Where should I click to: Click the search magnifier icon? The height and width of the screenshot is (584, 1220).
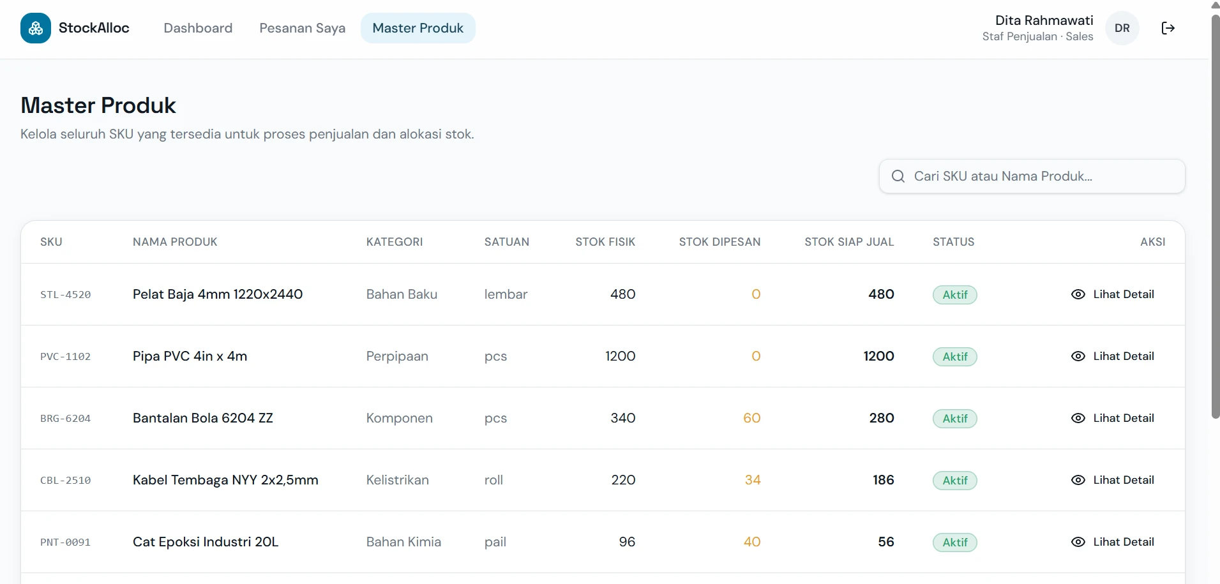tap(898, 176)
